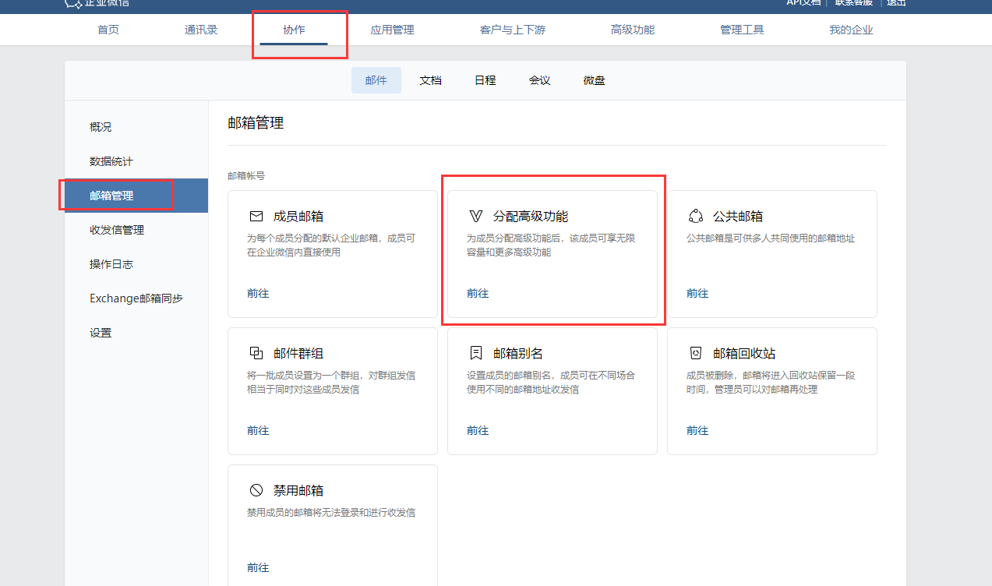Select Exchange邮箱同步 in the sidebar
Viewport: 992px width, 586px height.
(x=136, y=298)
